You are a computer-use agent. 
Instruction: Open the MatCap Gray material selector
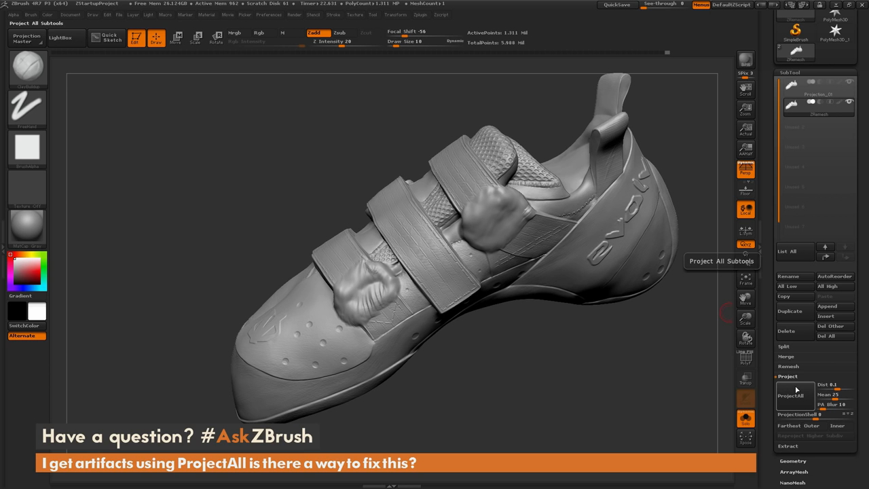(28, 228)
